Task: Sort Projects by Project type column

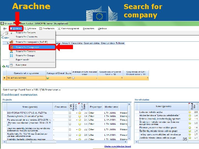Action: [96, 107]
